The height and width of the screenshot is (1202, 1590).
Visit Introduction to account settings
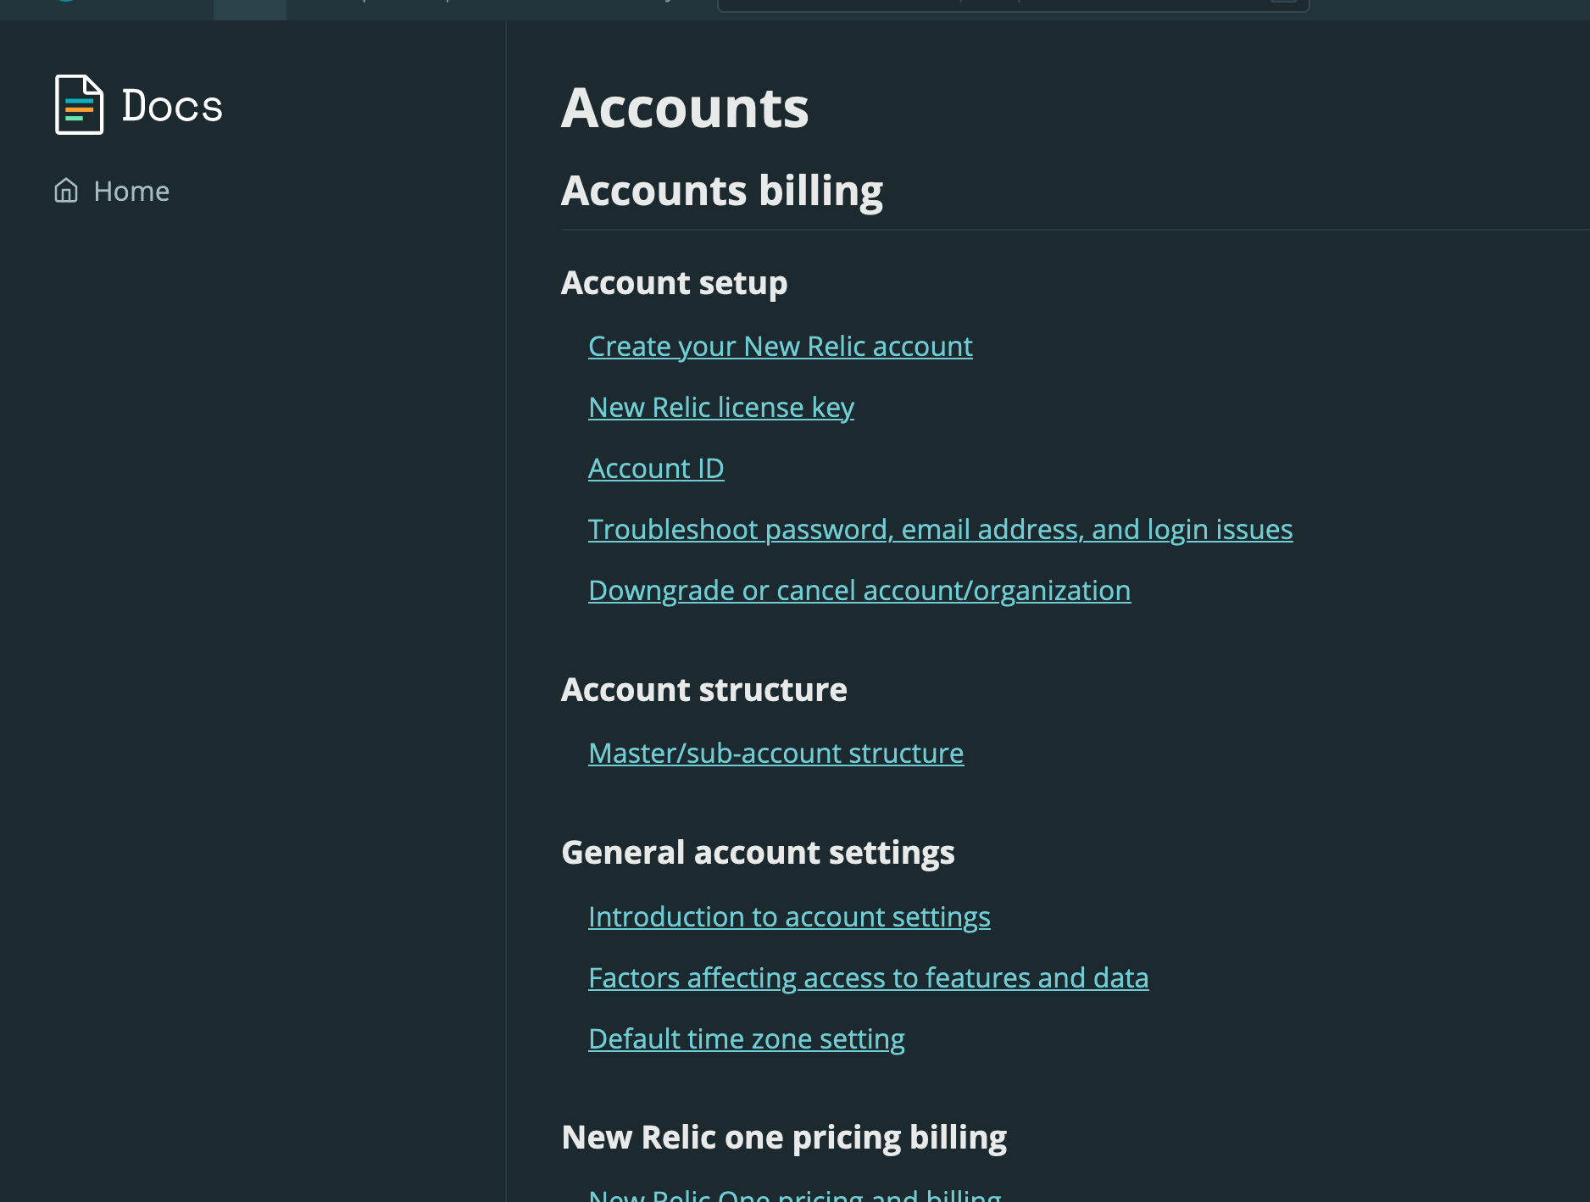click(789, 916)
